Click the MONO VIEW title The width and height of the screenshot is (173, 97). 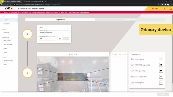coord(73,54)
